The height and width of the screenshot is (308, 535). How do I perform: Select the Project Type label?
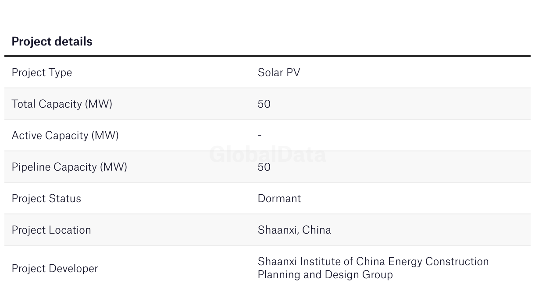tap(42, 73)
